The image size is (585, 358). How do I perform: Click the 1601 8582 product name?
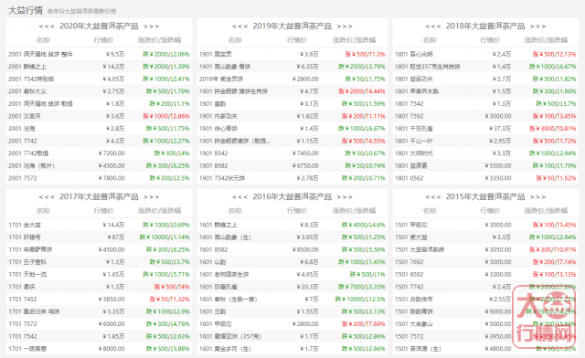(213, 249)
